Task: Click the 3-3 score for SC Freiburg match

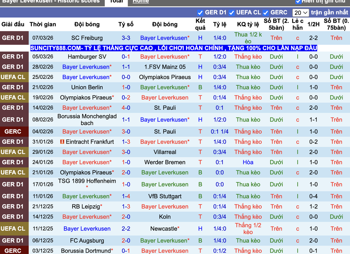Action: coord(126,38)
